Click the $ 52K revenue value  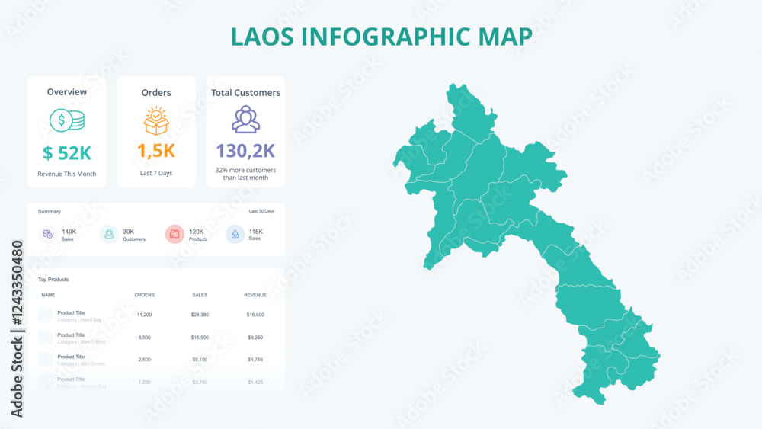tap(67, 153)
